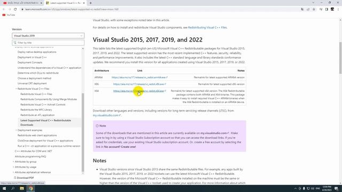Image resolution: width=342 pixels, height=192 pixels.
Task: Click the browser forward arrow
Action: [10, 10]
